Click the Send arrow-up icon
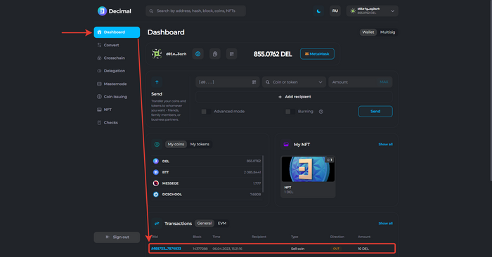 coord(157,82)
